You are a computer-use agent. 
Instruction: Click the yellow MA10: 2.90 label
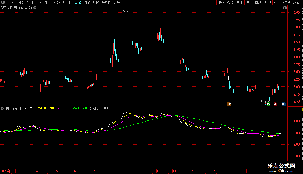(46, 108)
